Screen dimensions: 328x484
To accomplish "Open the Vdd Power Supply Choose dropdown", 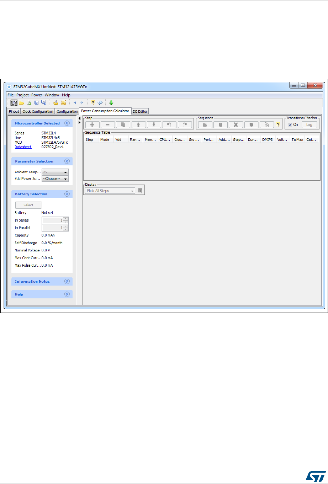I will pos(55,179).
